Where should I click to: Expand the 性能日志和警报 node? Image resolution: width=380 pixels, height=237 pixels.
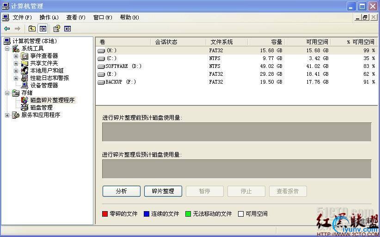(x=16, y=78)
